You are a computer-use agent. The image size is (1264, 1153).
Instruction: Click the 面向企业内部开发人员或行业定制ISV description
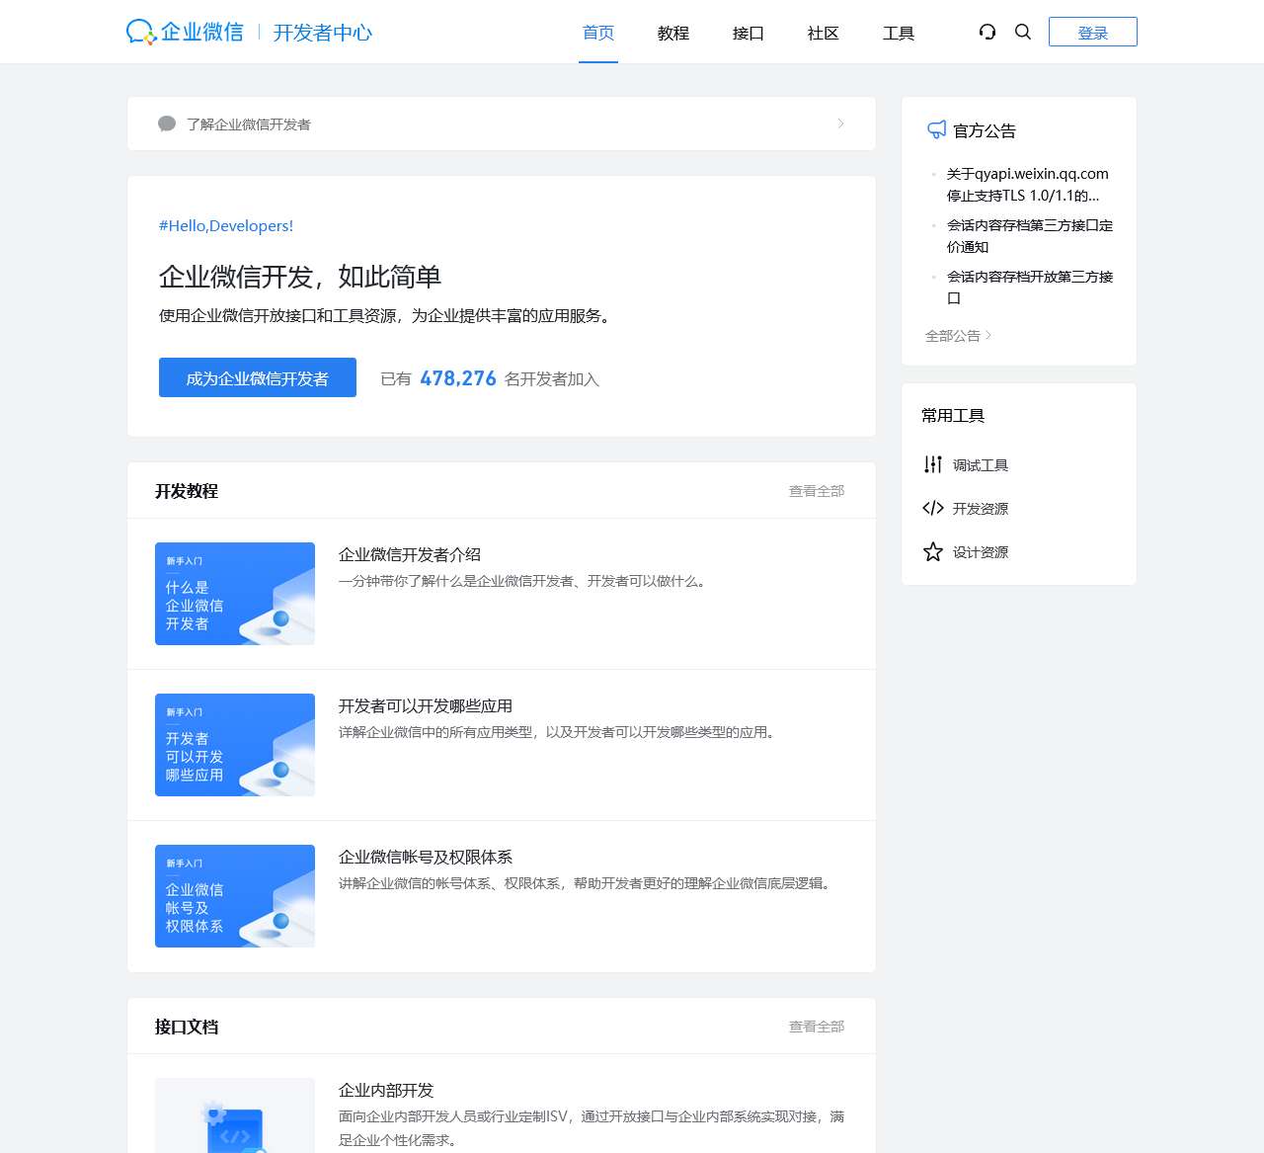coord(592,1127)
